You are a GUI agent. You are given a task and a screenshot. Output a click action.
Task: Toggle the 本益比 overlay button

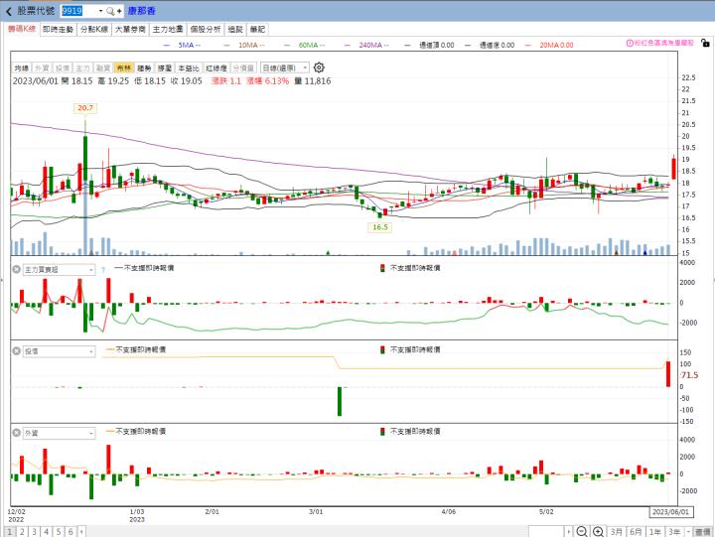pos(189,67)
